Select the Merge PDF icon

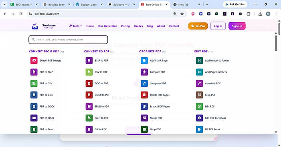pos(144,118)
